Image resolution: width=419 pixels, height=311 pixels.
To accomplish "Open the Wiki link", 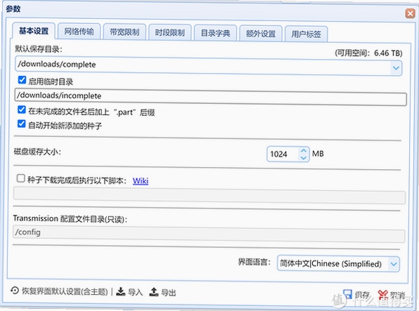I will (x=141, y=181).
